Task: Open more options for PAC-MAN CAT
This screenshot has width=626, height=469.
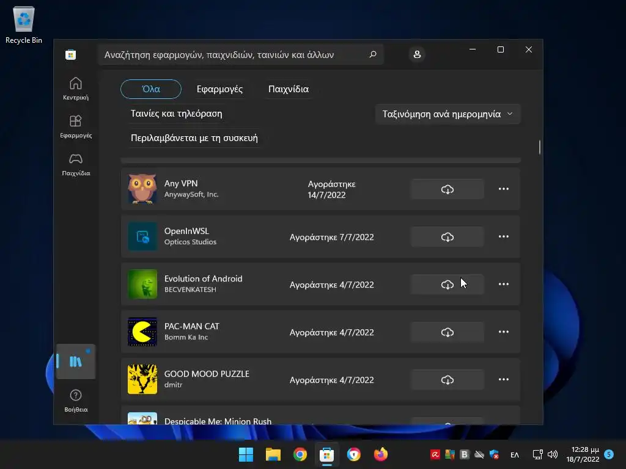Action: click(504, 332)
